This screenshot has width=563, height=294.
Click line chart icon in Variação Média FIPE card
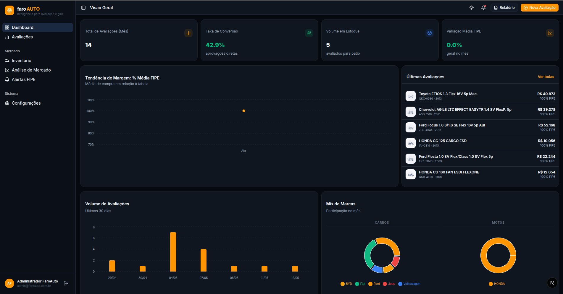tap(550, 33)
